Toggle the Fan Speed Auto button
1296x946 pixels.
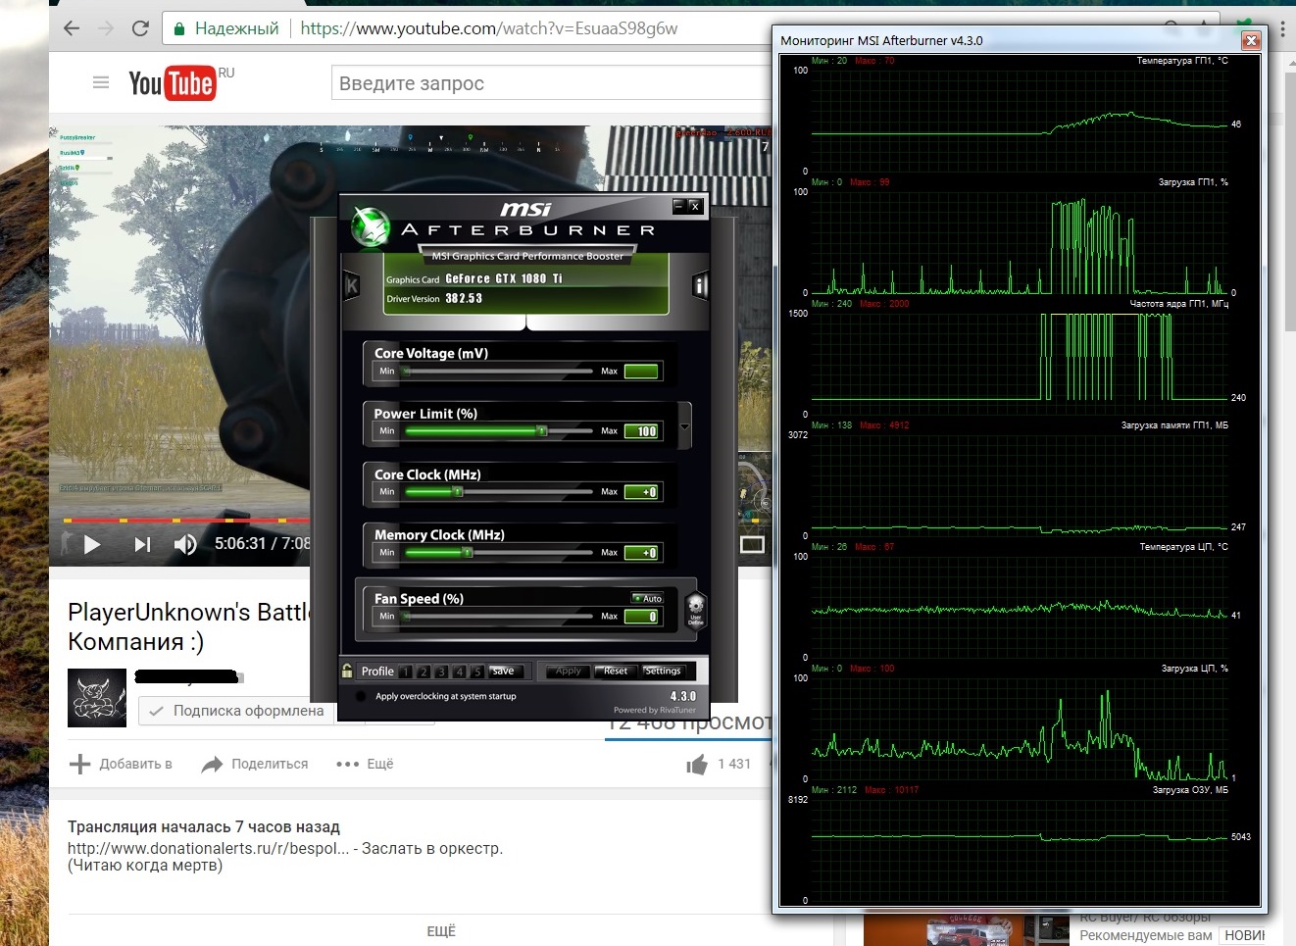click(x=647, y=598)
